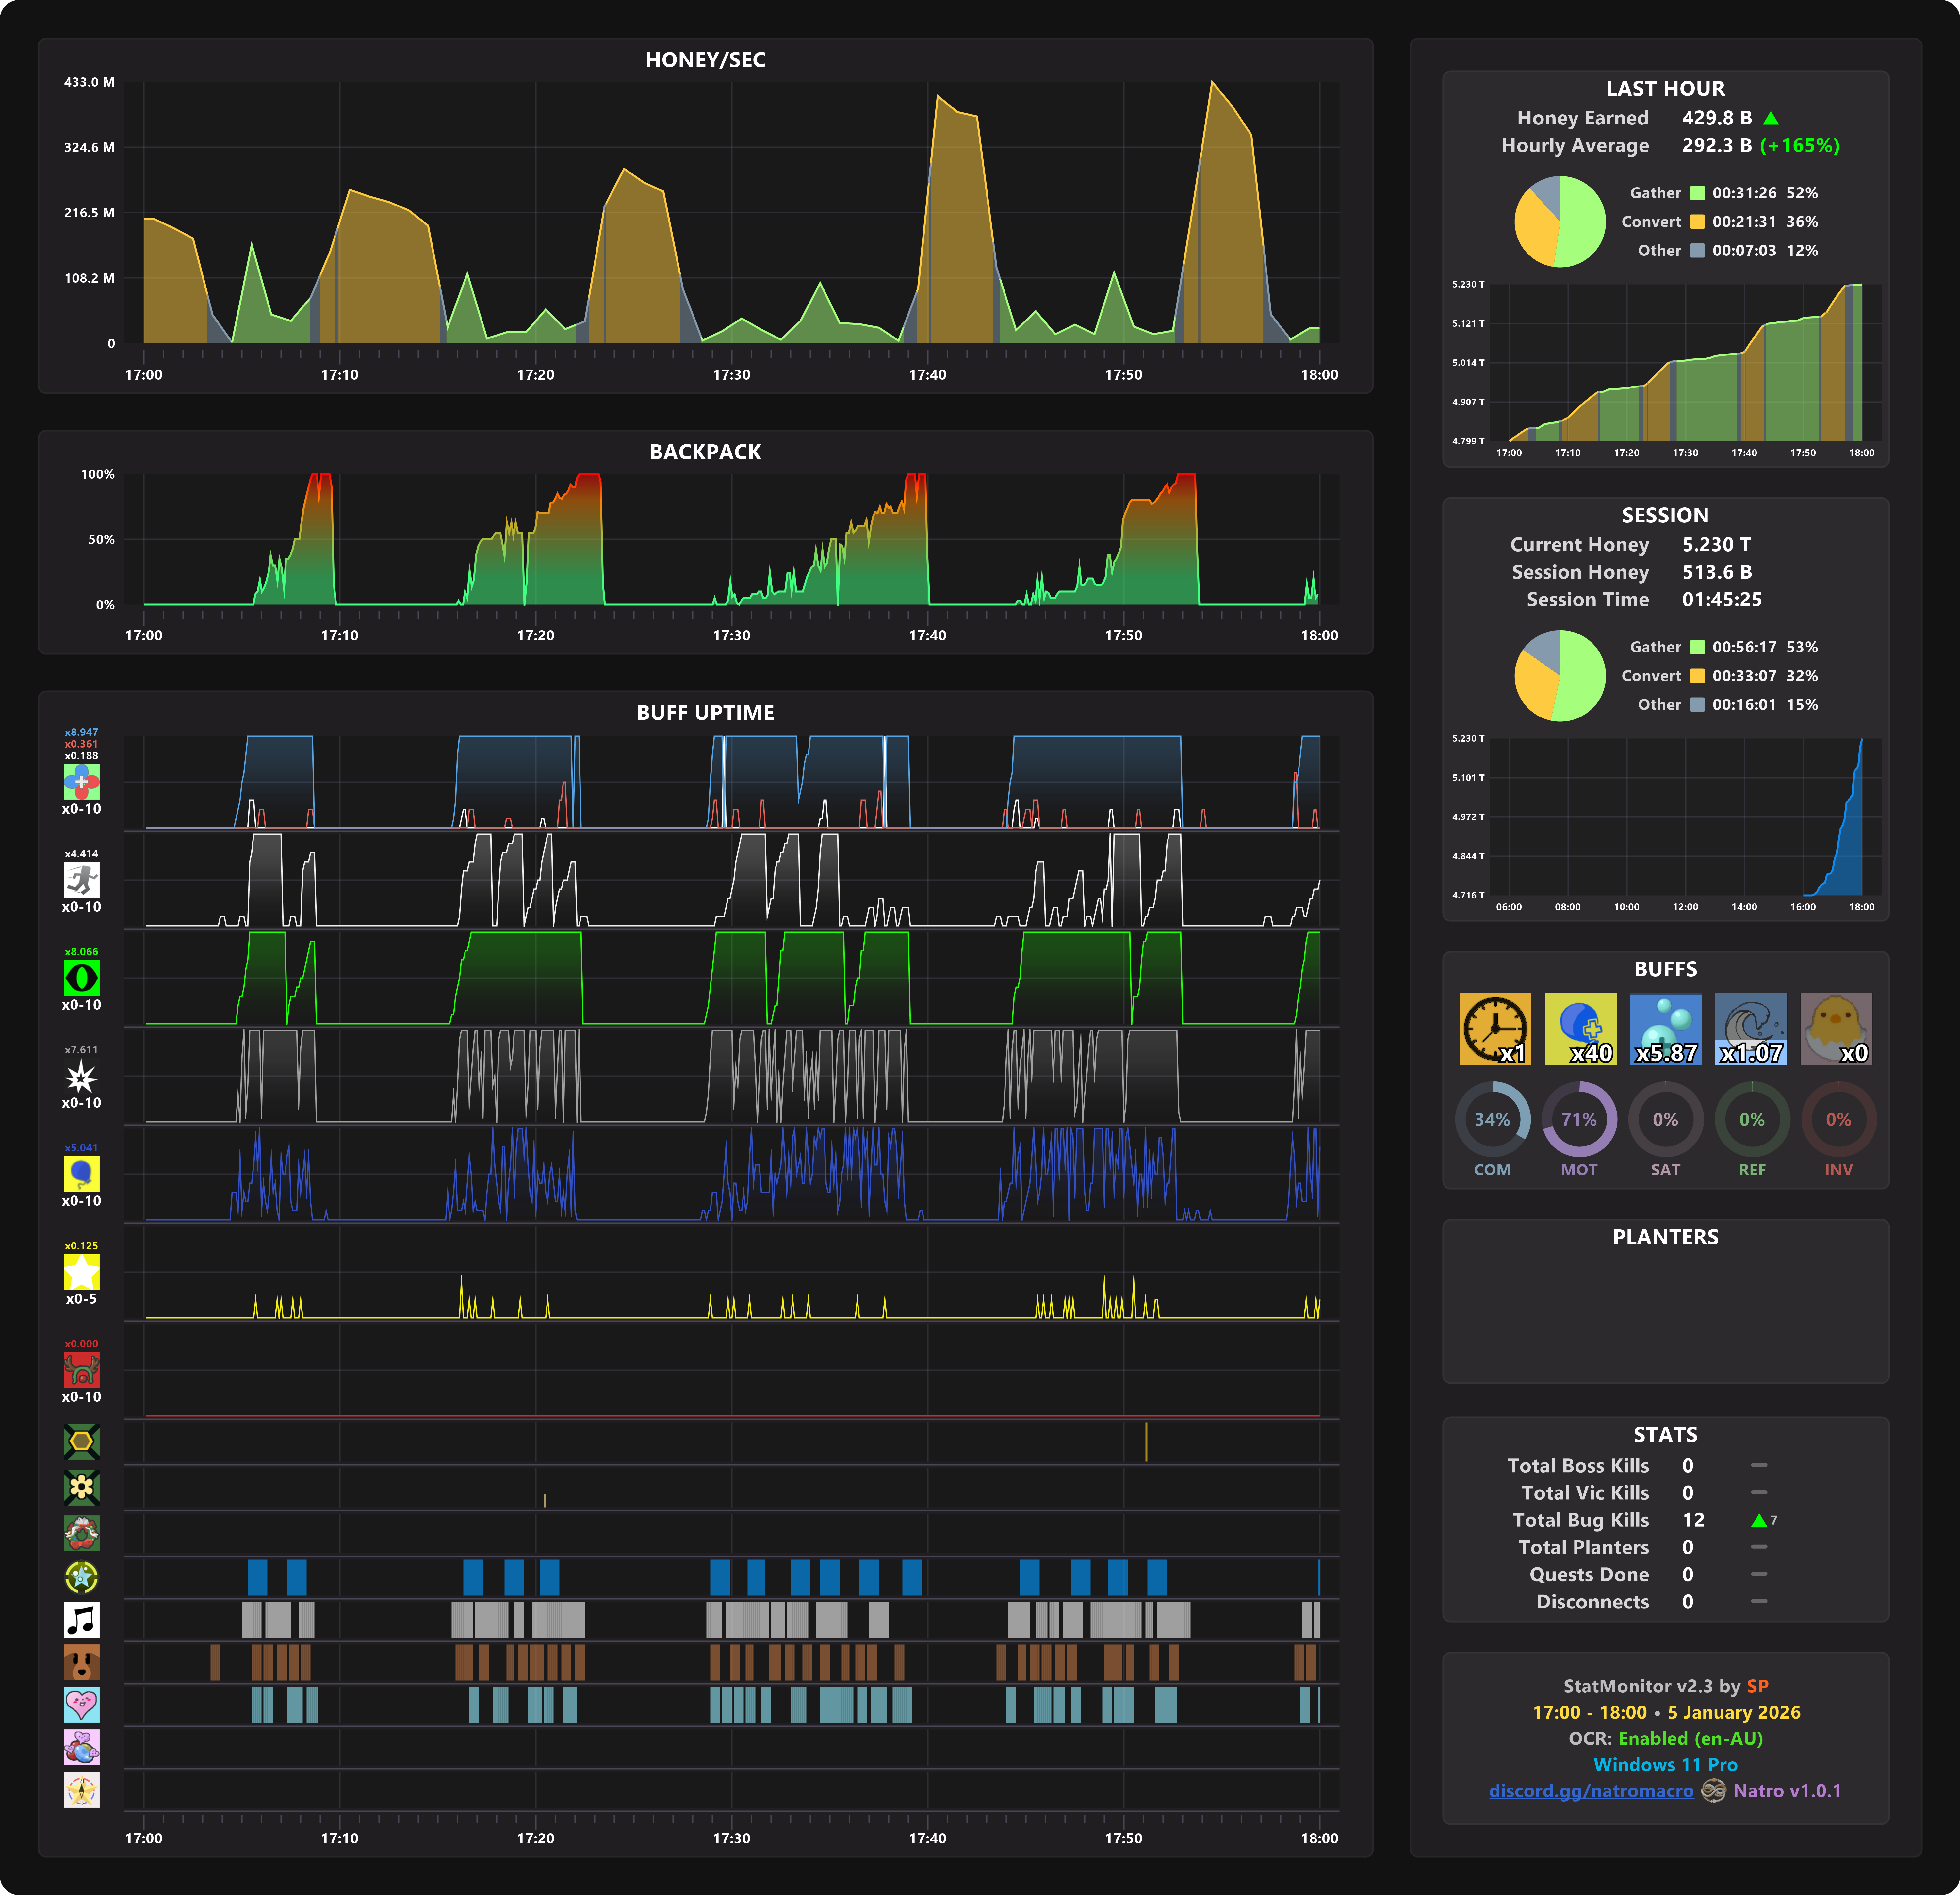
Task: Click the Gather green legend swatch in Last Hour
Action: (1697, 193)
